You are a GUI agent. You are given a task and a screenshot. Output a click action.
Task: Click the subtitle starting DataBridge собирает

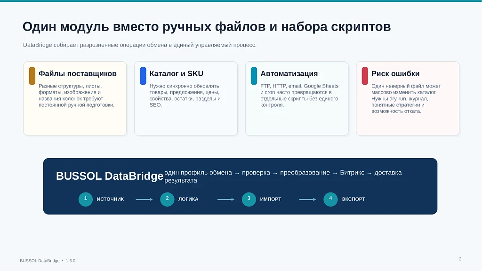139,45
